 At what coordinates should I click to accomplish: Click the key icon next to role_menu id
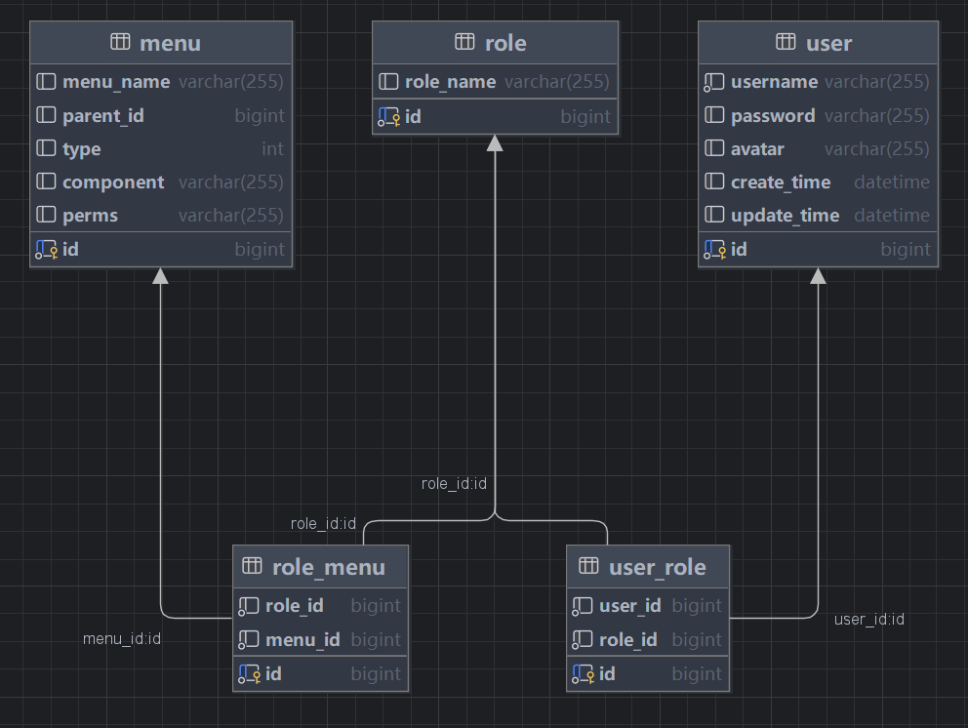click(248, 673)
